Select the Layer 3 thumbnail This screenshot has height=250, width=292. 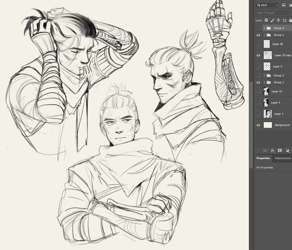click(268, 114)
